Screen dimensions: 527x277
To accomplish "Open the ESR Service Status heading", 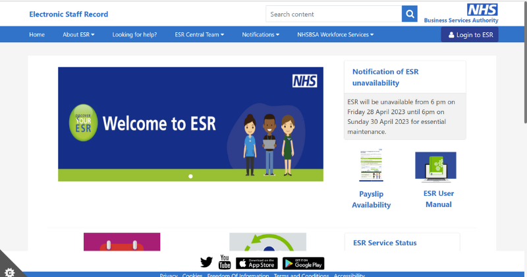I will 385,243.
